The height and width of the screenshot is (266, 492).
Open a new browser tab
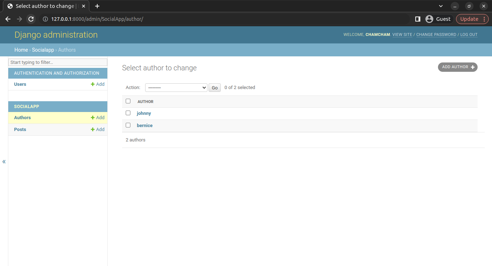tap(97, 6)
